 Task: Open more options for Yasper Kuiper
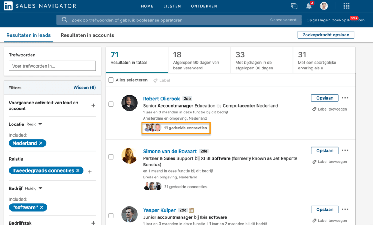point(345,209)
